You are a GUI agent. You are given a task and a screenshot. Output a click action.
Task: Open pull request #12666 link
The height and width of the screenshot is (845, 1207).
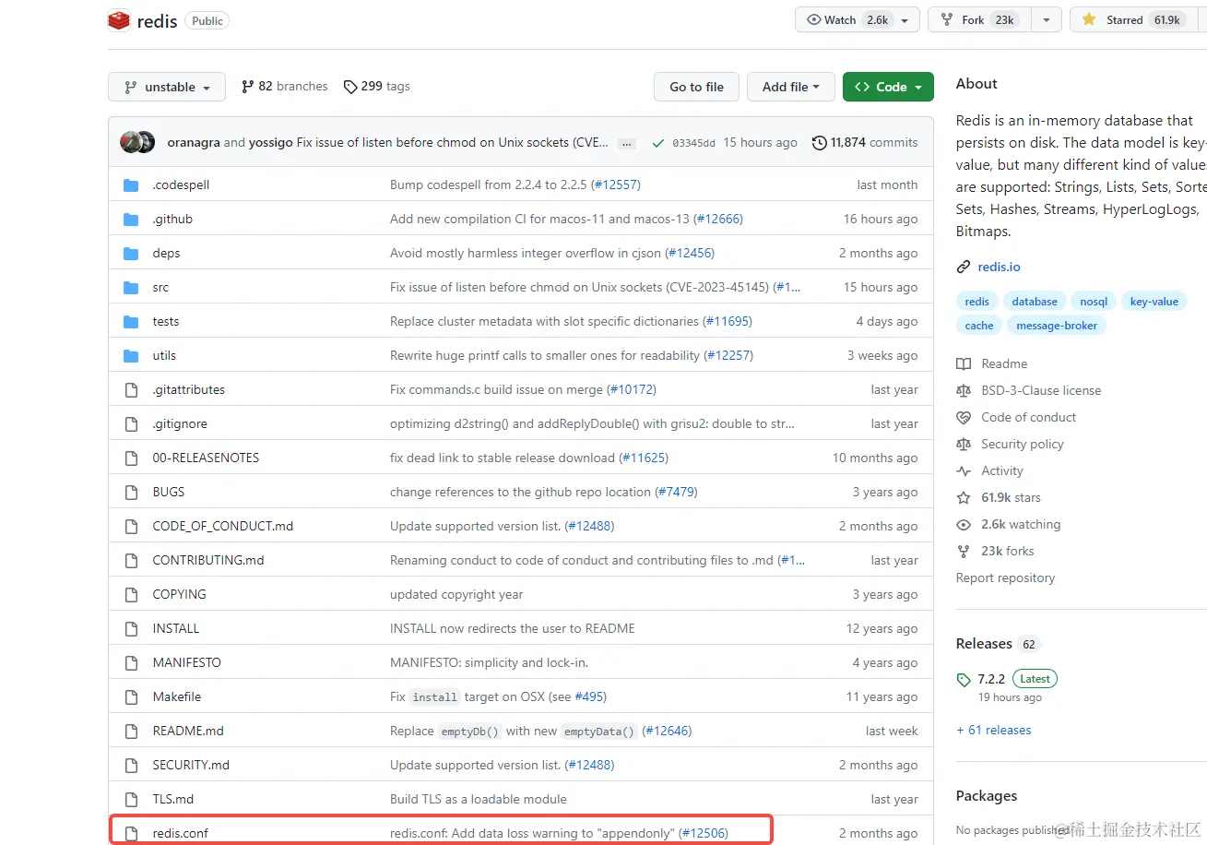(718, 220)
